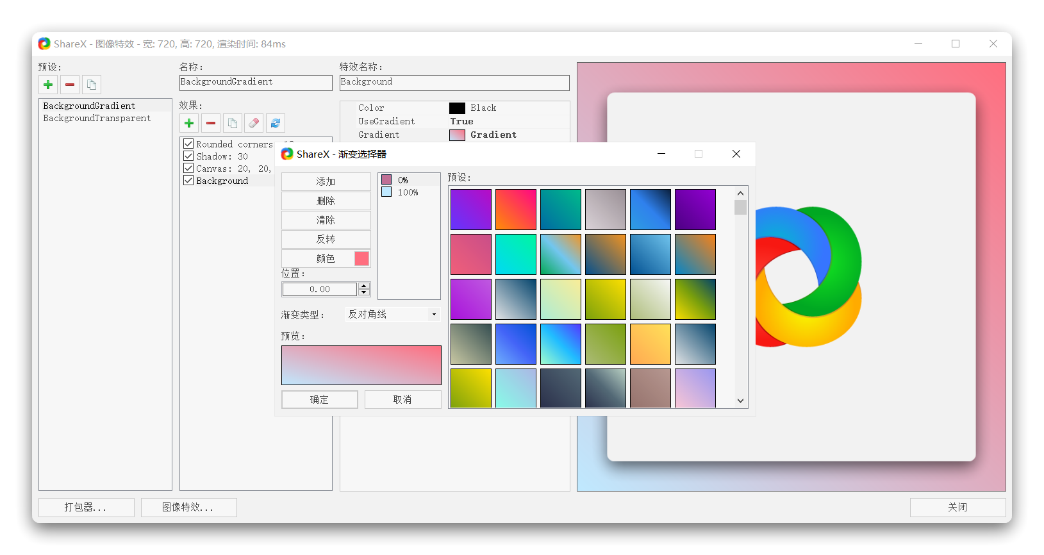Decrease 位置 with the stepper down arrow
1044x555 pixels.
click(364, 293)
